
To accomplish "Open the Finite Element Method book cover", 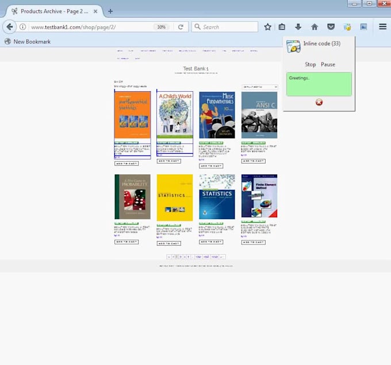I will [x=259, y=196].
